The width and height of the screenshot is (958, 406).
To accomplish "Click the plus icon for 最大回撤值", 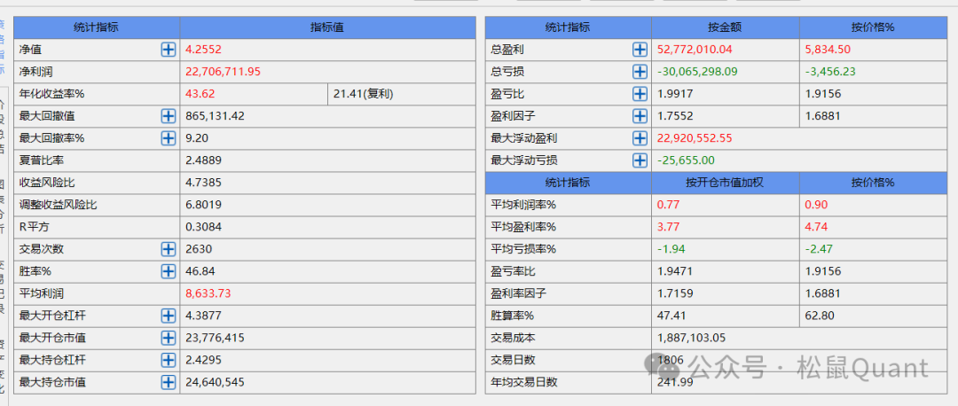I will pyautogui.click(x=168, y=116).
